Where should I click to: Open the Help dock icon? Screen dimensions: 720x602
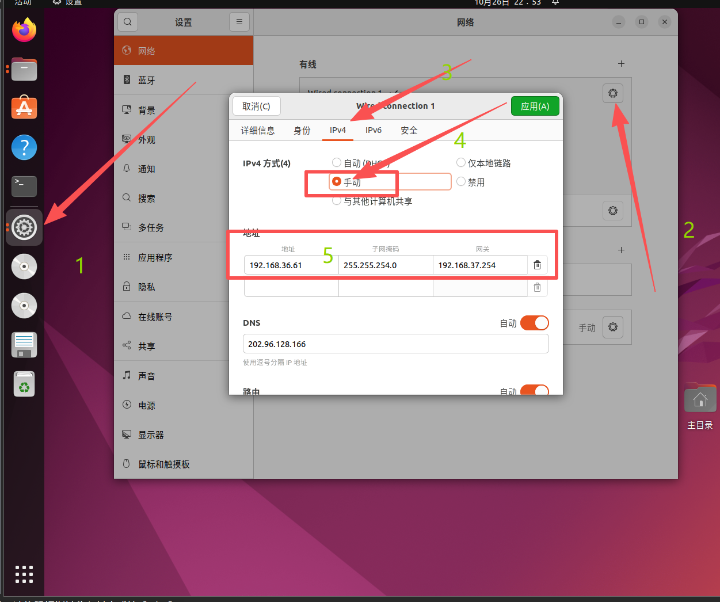pos(24,148)
